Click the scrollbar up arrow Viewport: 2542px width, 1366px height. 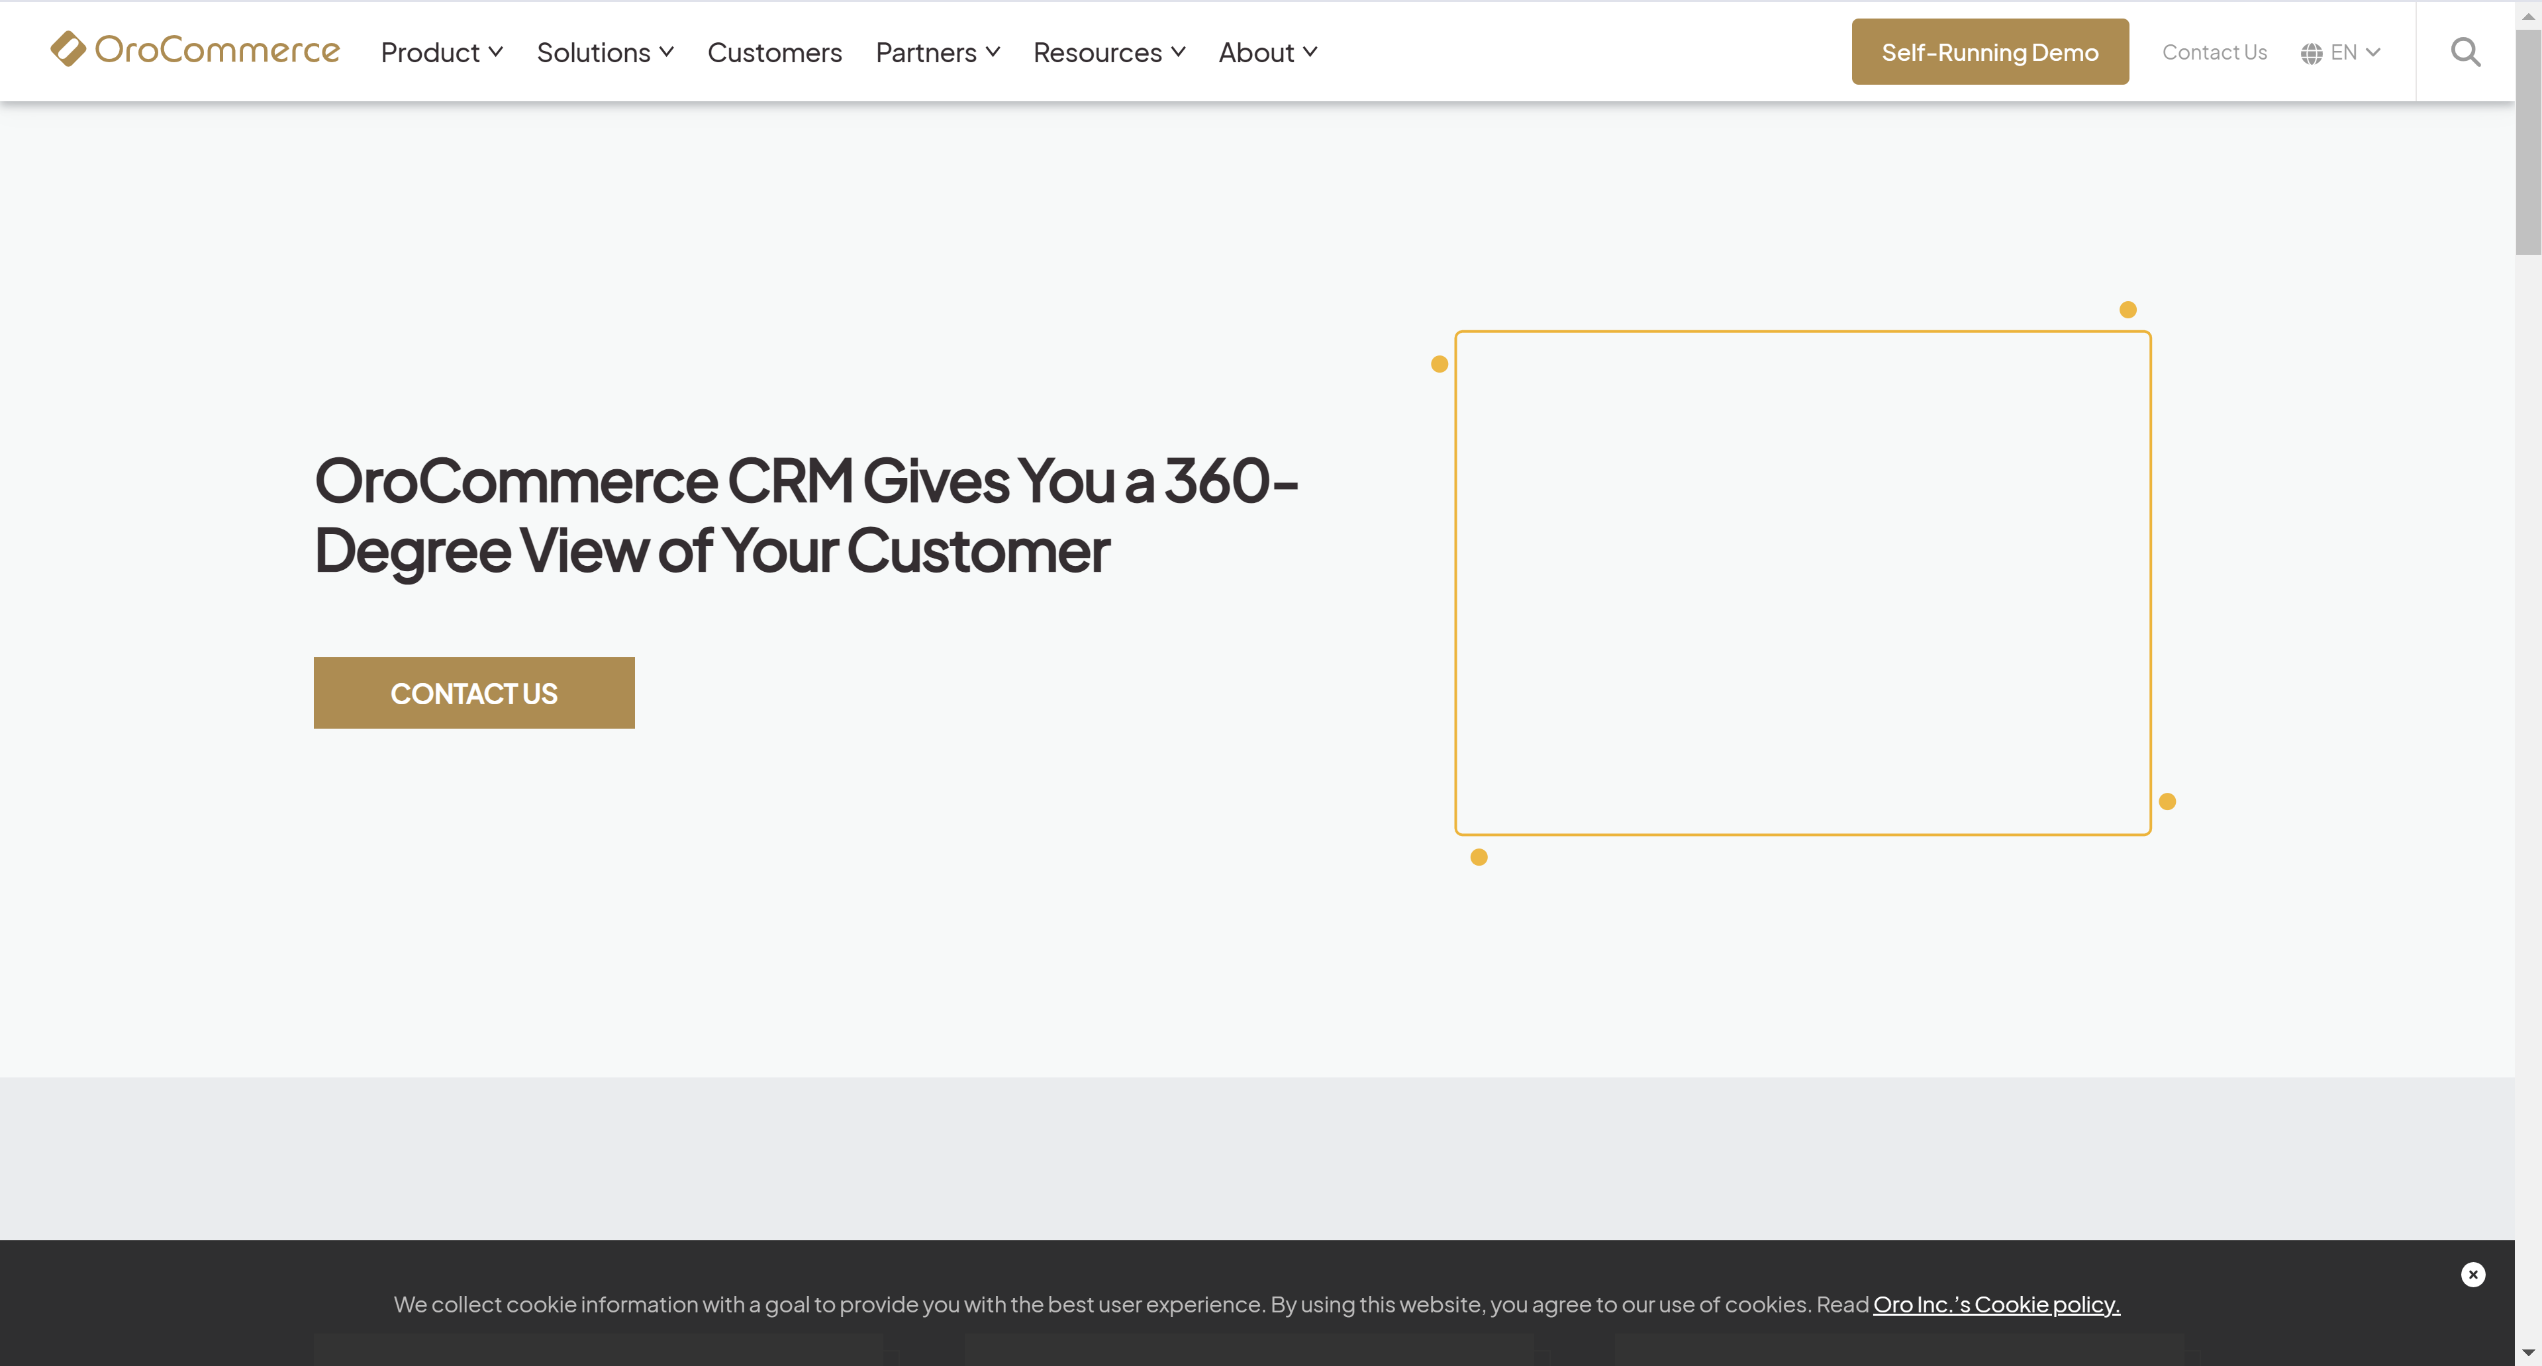pos(2527,16)
